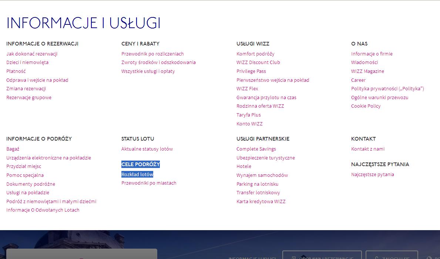Open the Cookie Policy link
The image size is (440, 259).
point(366,106)
